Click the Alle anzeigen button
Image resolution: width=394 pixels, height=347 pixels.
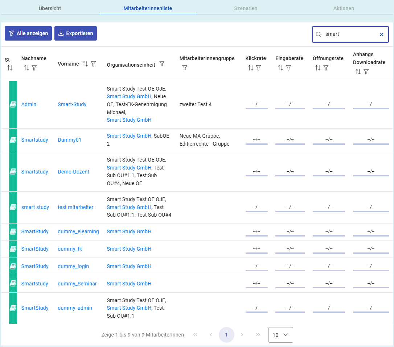[28, 33]
